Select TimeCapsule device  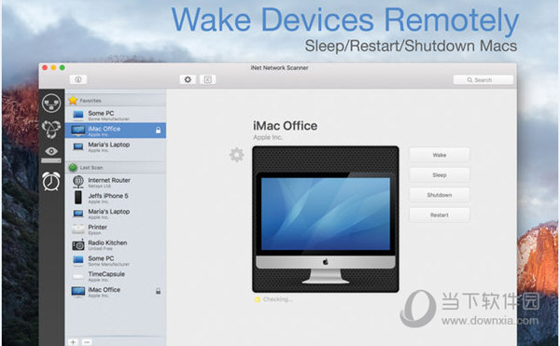click(x=116, y=276)
